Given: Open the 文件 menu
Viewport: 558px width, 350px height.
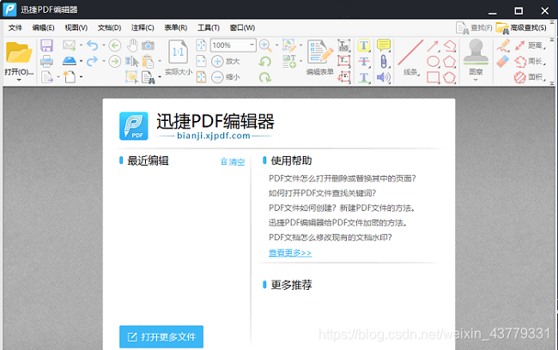Looking at the screenshot, I should [x=15, y=27].
